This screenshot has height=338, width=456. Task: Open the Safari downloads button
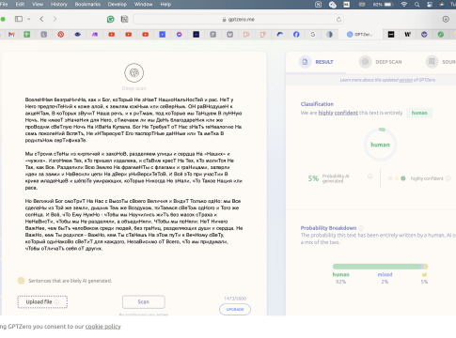coord(446,19)
